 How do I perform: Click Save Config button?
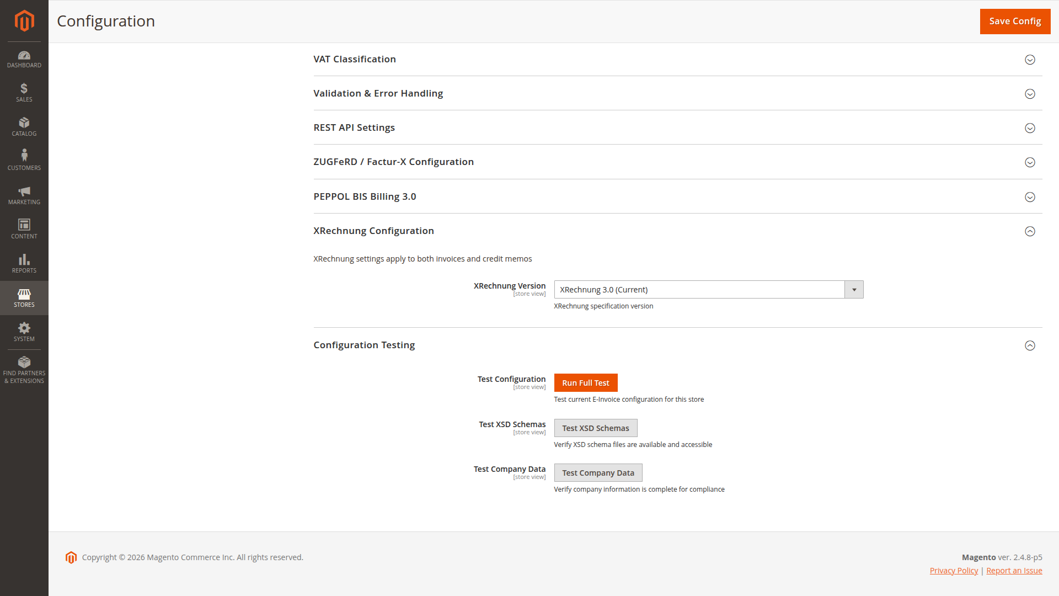[x=1015, y=21]
